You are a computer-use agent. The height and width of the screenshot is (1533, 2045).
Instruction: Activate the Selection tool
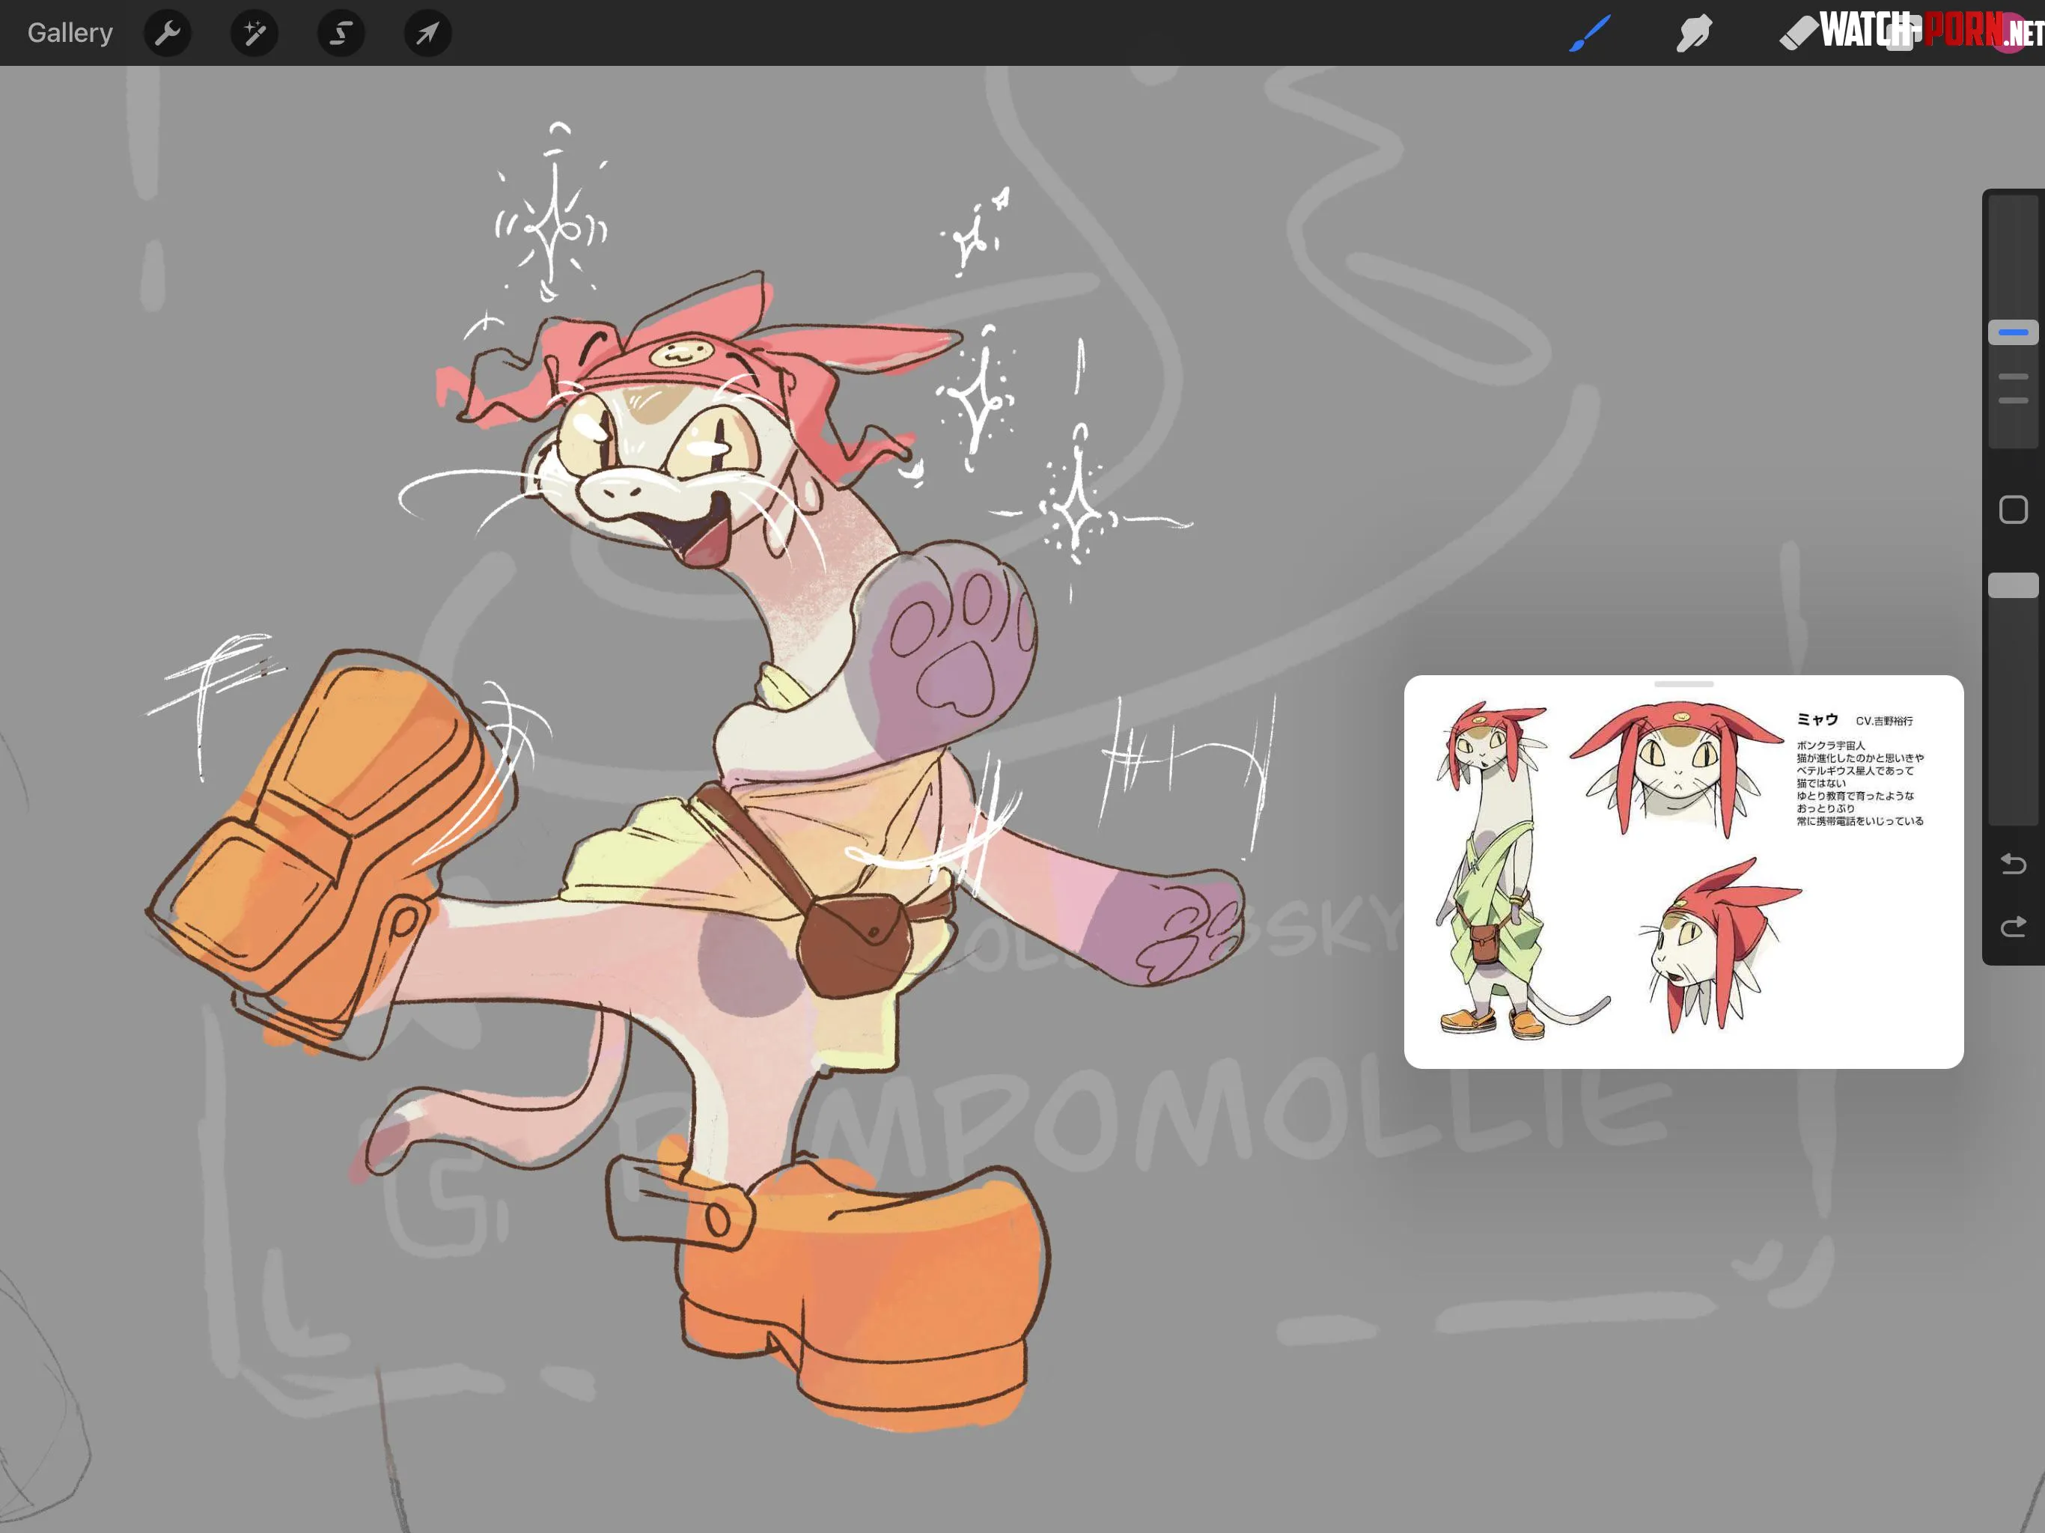(x=341, y=33)
